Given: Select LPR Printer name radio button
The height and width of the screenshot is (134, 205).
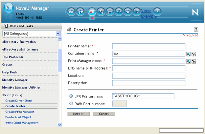Looking at the screenshot, I should pos(71,96).
